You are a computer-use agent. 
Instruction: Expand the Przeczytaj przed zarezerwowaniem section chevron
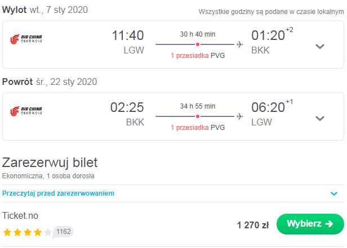(334, 193)
